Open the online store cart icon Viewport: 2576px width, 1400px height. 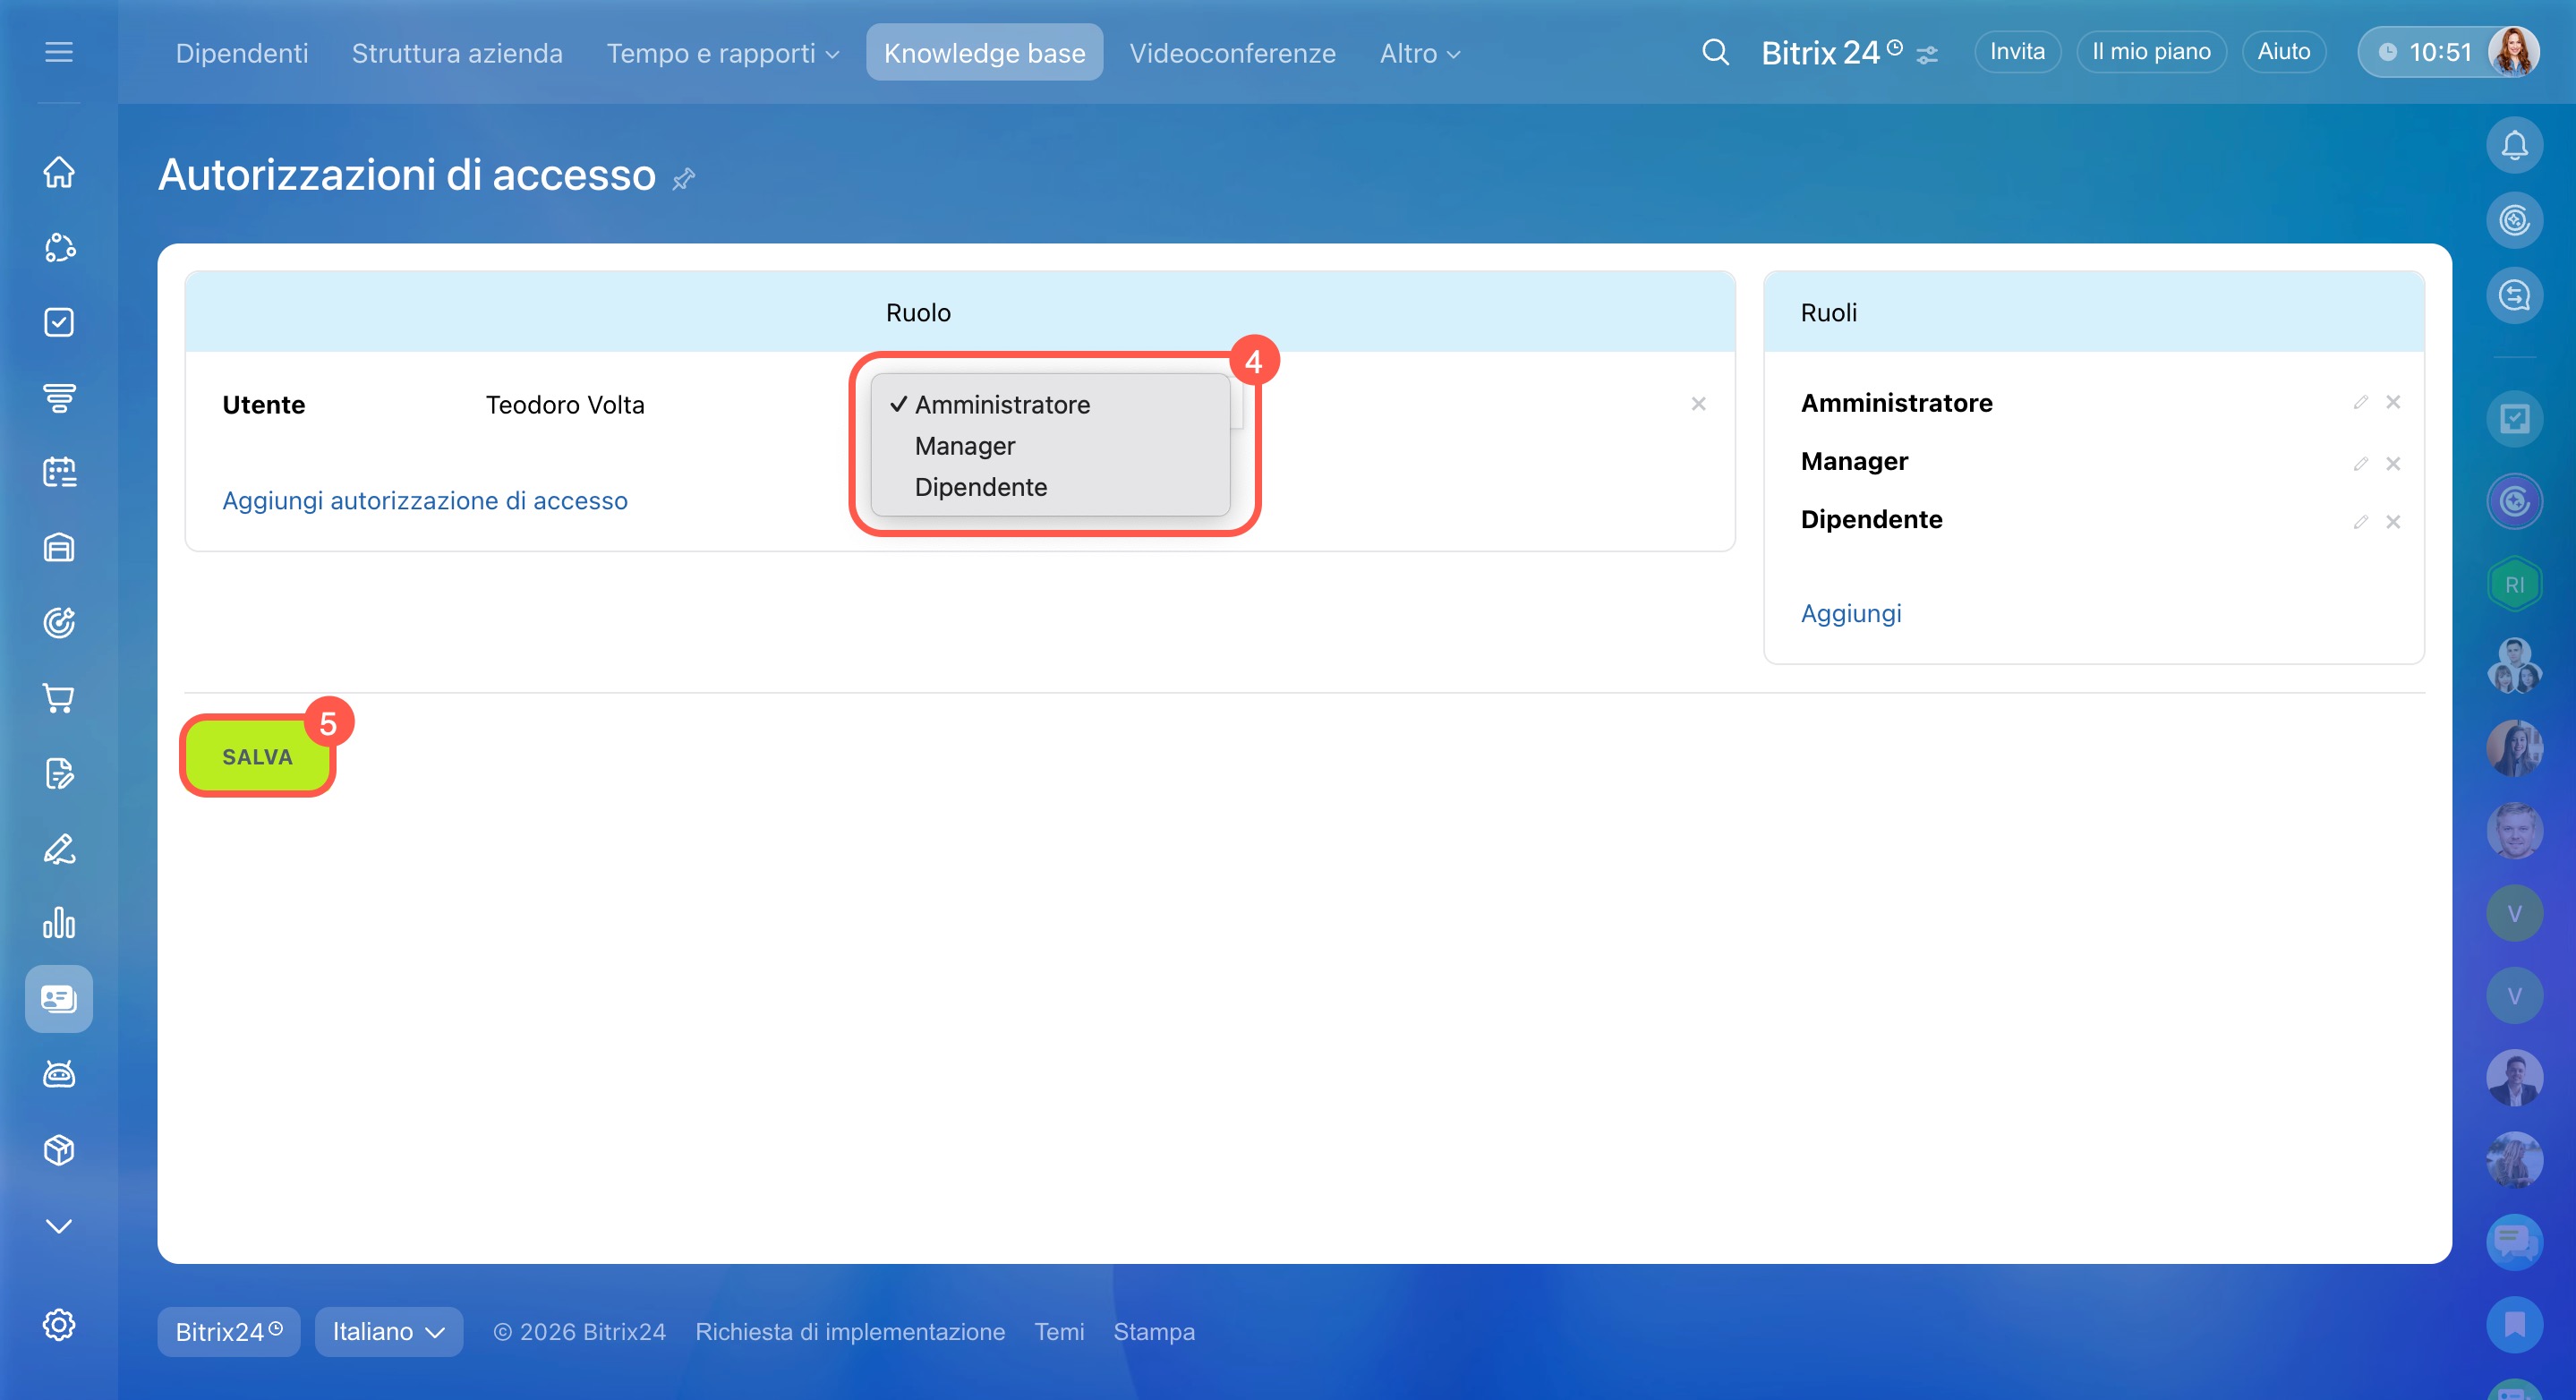(x=59, y=698)
